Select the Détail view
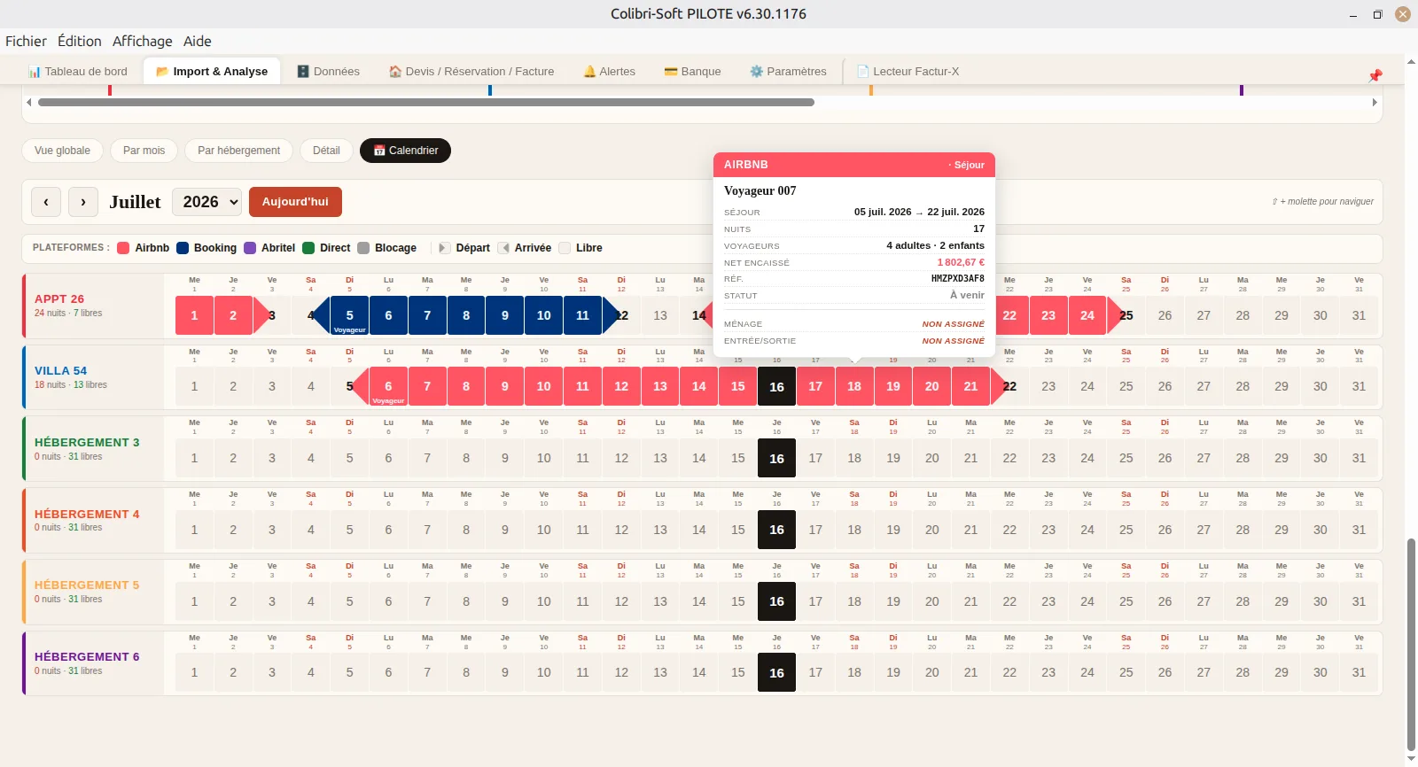Screen dimensions: 1418x767 click(x=326, y=151)
